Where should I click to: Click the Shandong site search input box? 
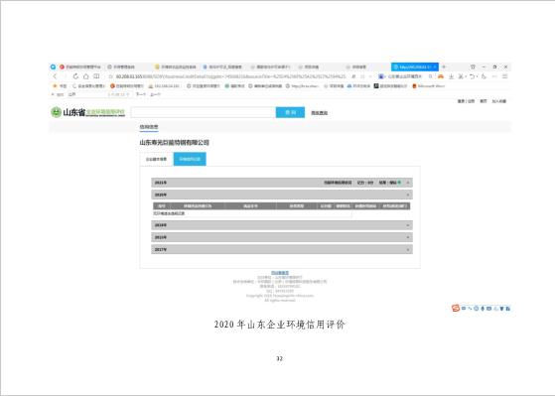pyautogui.click(x=204, y=112)
